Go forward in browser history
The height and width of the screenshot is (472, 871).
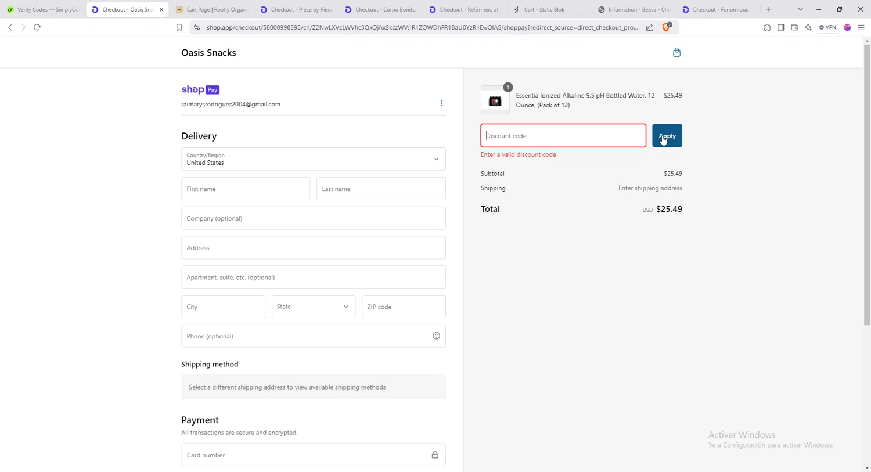pyautogui.click(x=23, y=27)
